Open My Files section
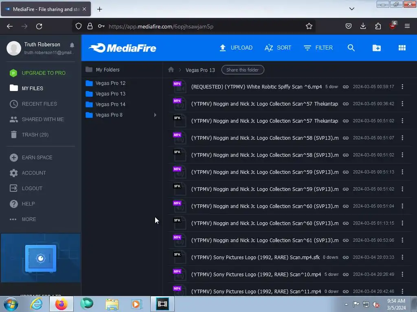 click(x=26, y=88)
